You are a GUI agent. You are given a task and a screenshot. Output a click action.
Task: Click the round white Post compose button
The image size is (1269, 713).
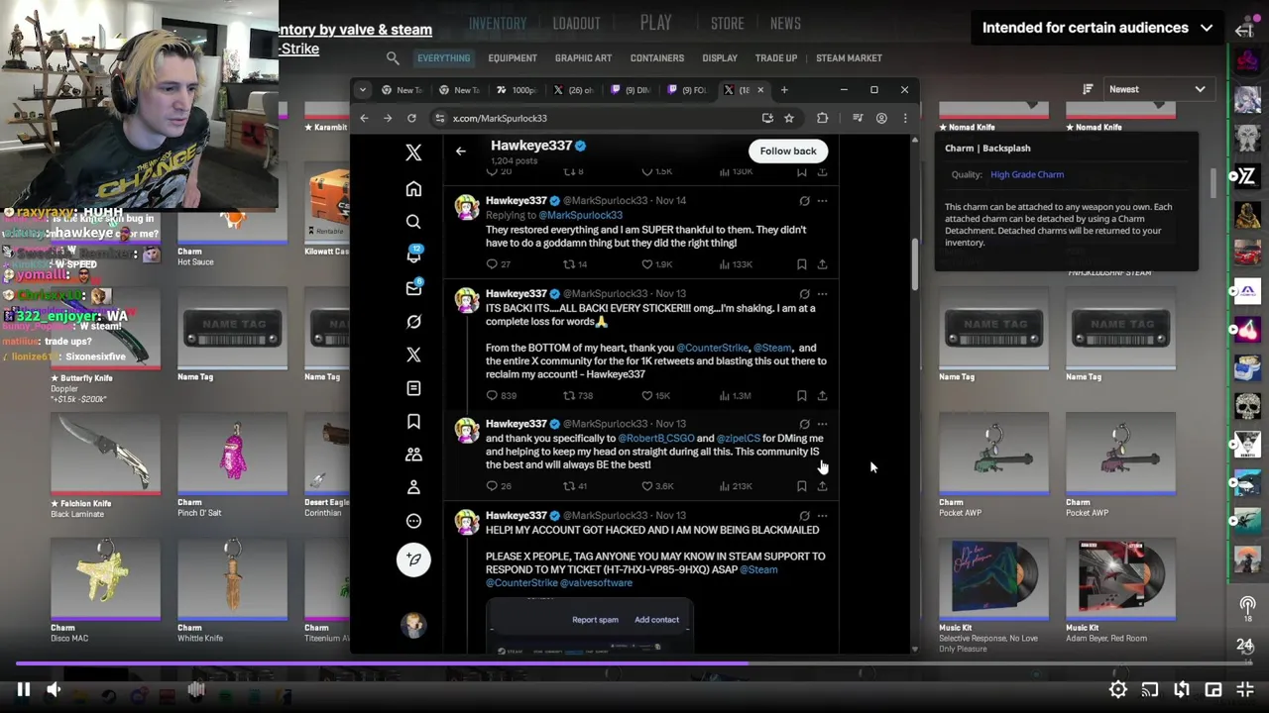(413, 560)
